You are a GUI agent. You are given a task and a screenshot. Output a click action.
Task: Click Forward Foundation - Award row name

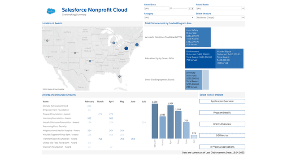tap(57, 114)
